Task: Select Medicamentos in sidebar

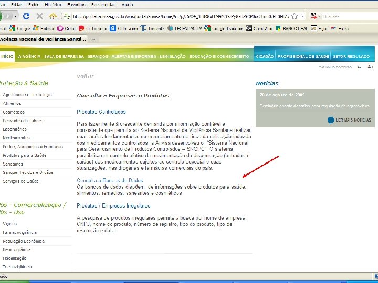Action: 16,138
